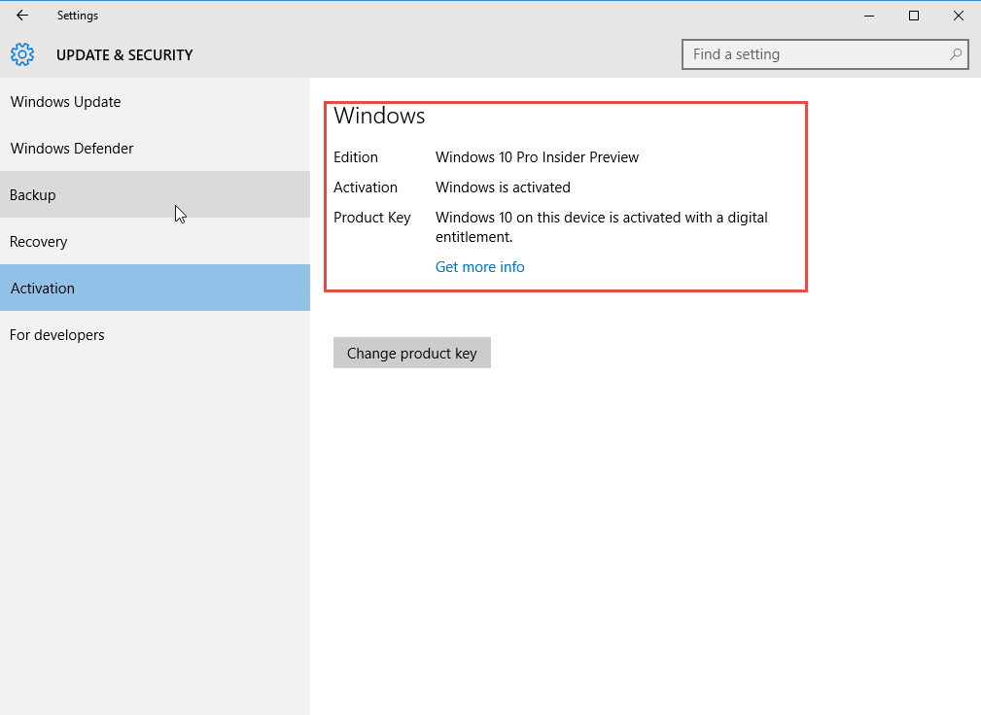The height and width of the screenshot is (715, 981).
Task: Click the digital entitlement product key text
Action: coord(601,227)
